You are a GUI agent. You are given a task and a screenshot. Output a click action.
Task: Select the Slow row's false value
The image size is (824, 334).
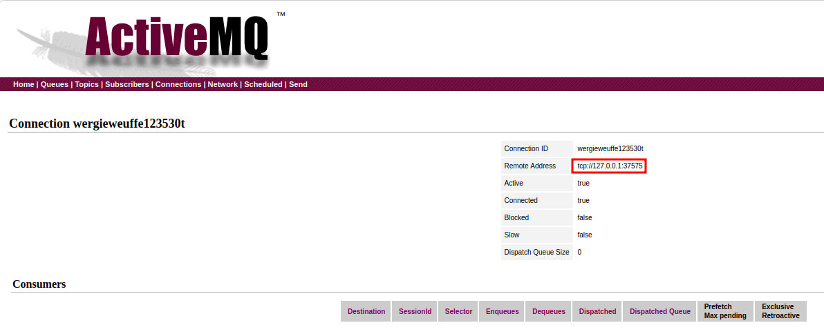pos(584,235)
